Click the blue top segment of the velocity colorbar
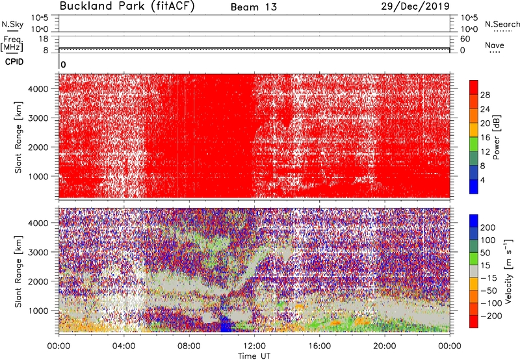The height and width of the screenshot is (360, 520). (x=474, y=221)
